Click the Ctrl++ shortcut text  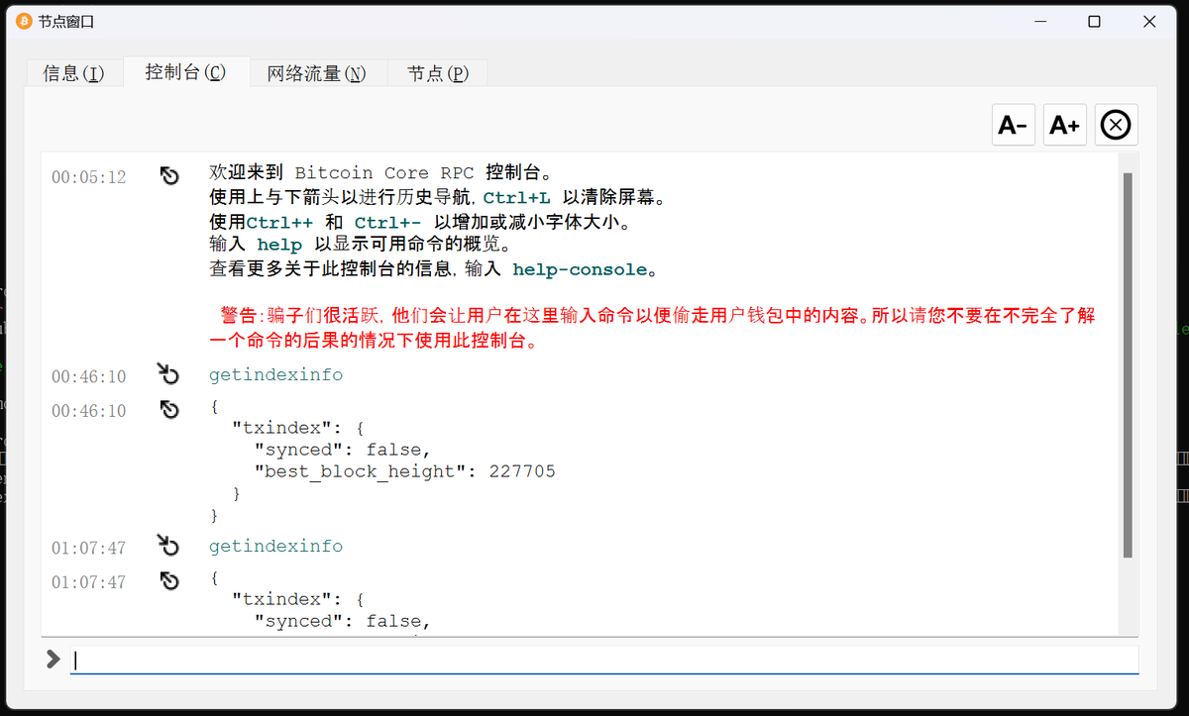tap(280, 222)
